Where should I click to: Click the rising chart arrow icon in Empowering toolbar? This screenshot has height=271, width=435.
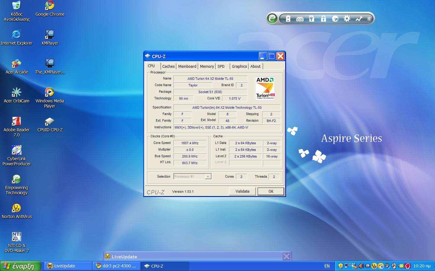click(x=359, y=19)
